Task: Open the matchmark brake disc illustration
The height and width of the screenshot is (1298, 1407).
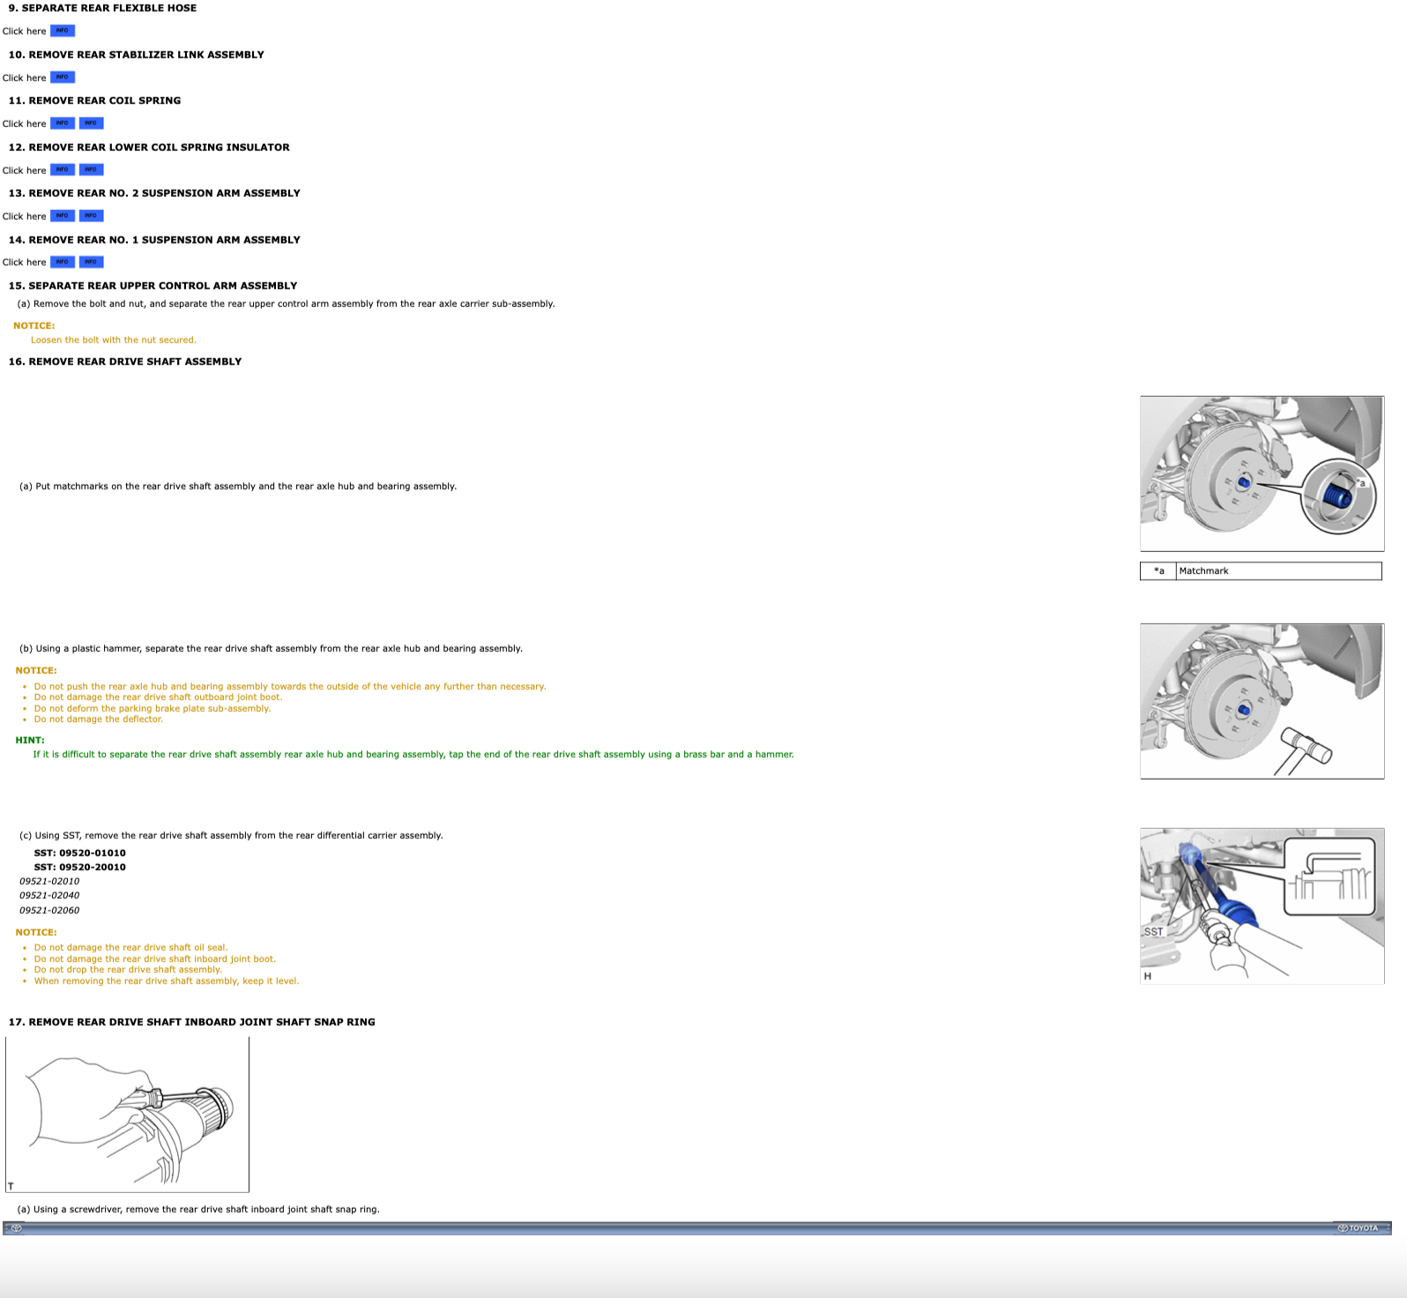Action: click(1262, 474)
